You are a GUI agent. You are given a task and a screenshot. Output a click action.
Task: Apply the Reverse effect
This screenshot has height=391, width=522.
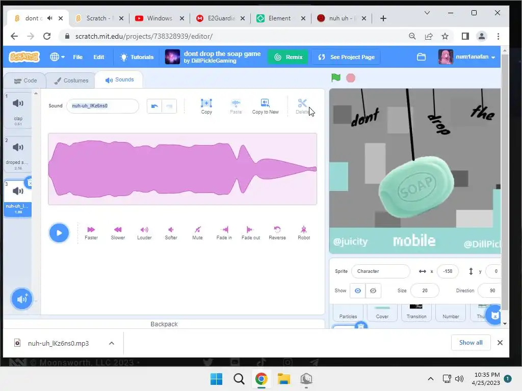[x=277, y=233]
